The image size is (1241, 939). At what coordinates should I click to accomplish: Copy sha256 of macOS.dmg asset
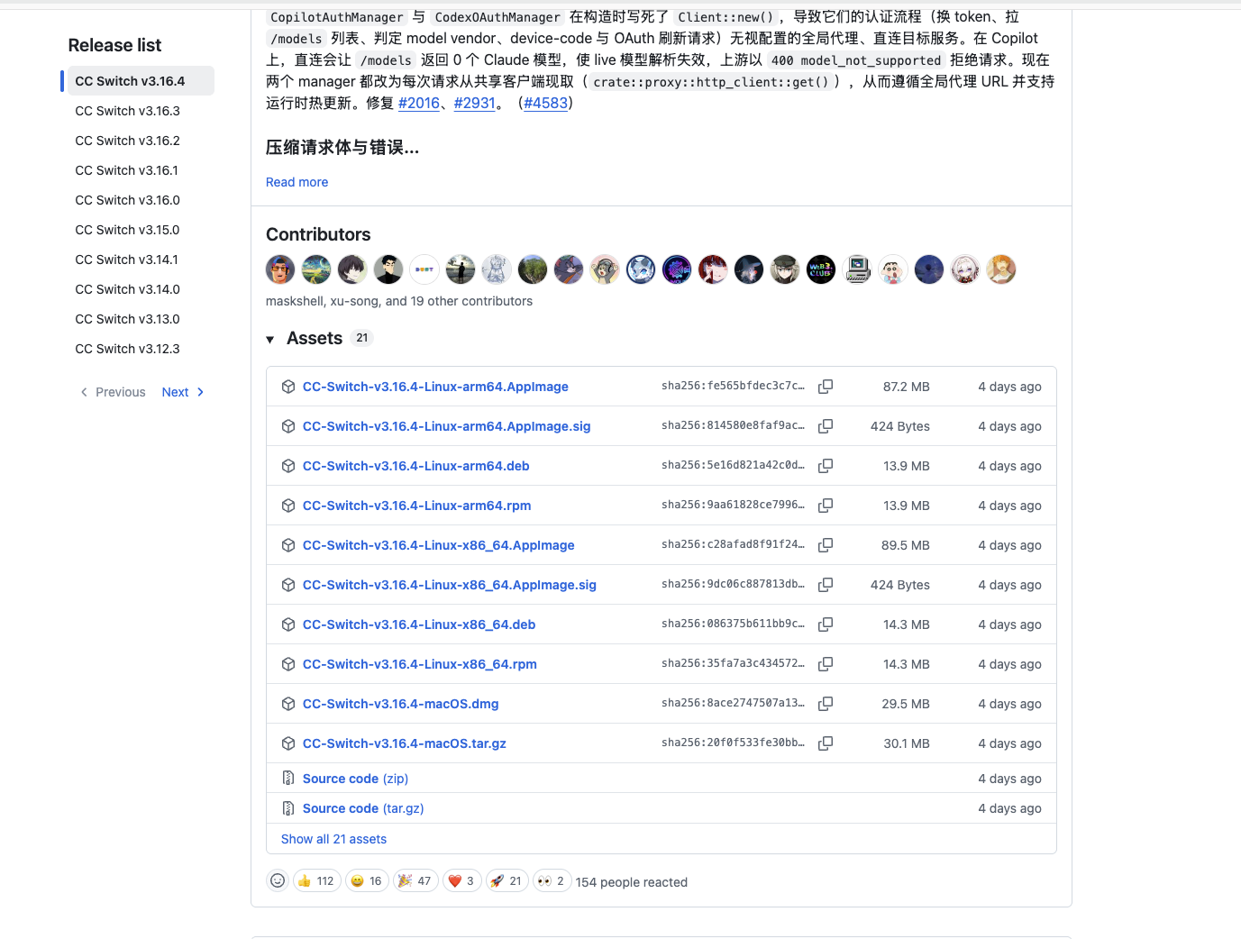coord(825,704)
